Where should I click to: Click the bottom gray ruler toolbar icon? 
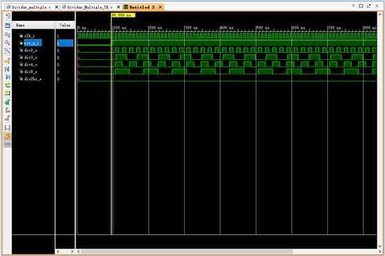8,144
